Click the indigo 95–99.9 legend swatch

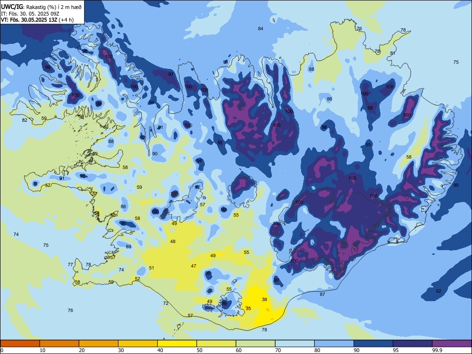pyautogui.click(x=413, y=344)
